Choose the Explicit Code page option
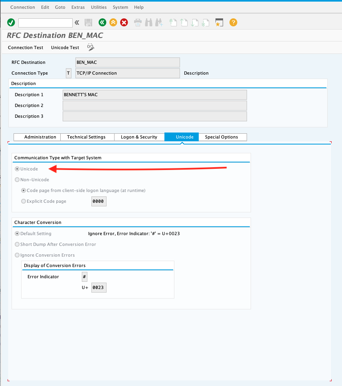342x386 pixels. point(24,201)
